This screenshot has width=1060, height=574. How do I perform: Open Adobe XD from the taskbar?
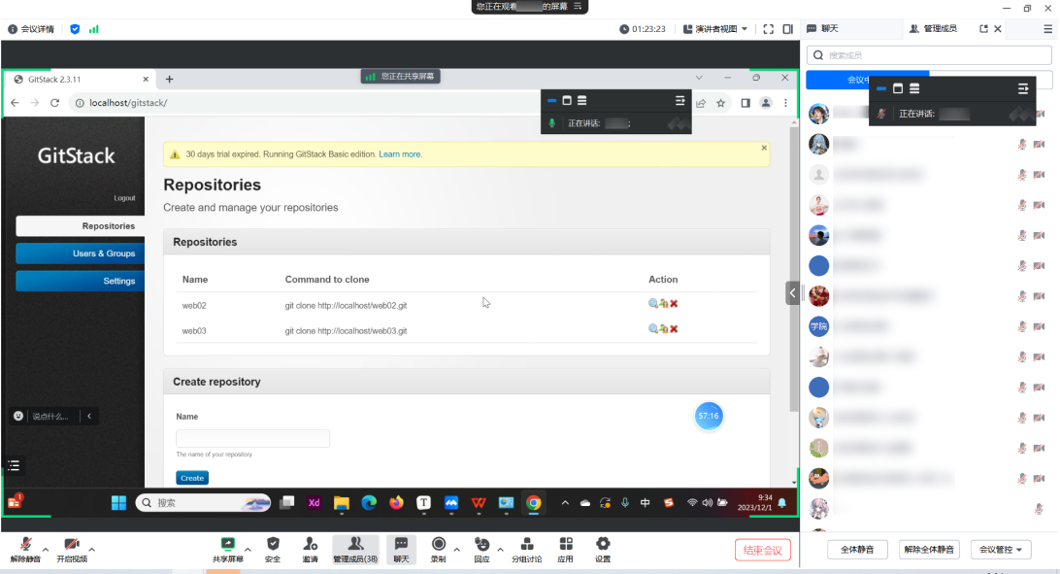pyautogui.click(x=314, y=502)
